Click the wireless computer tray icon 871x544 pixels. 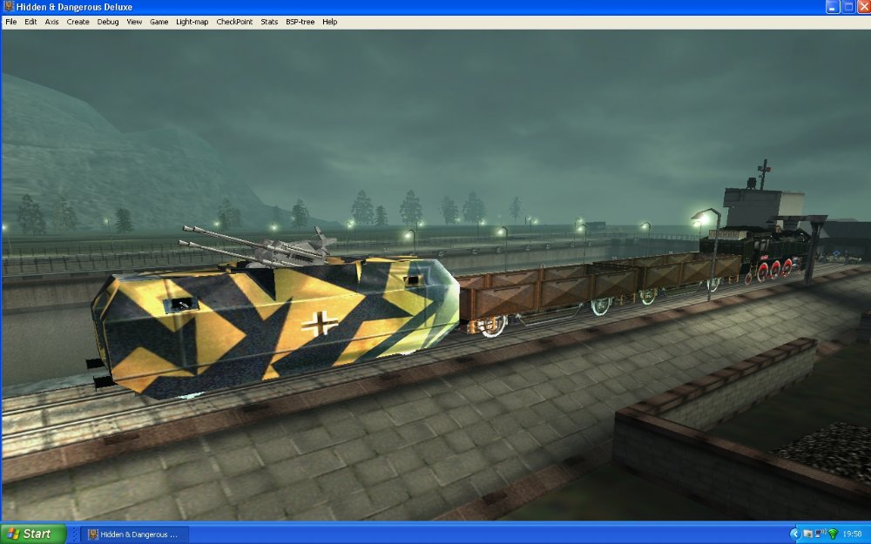coord(820,534)
